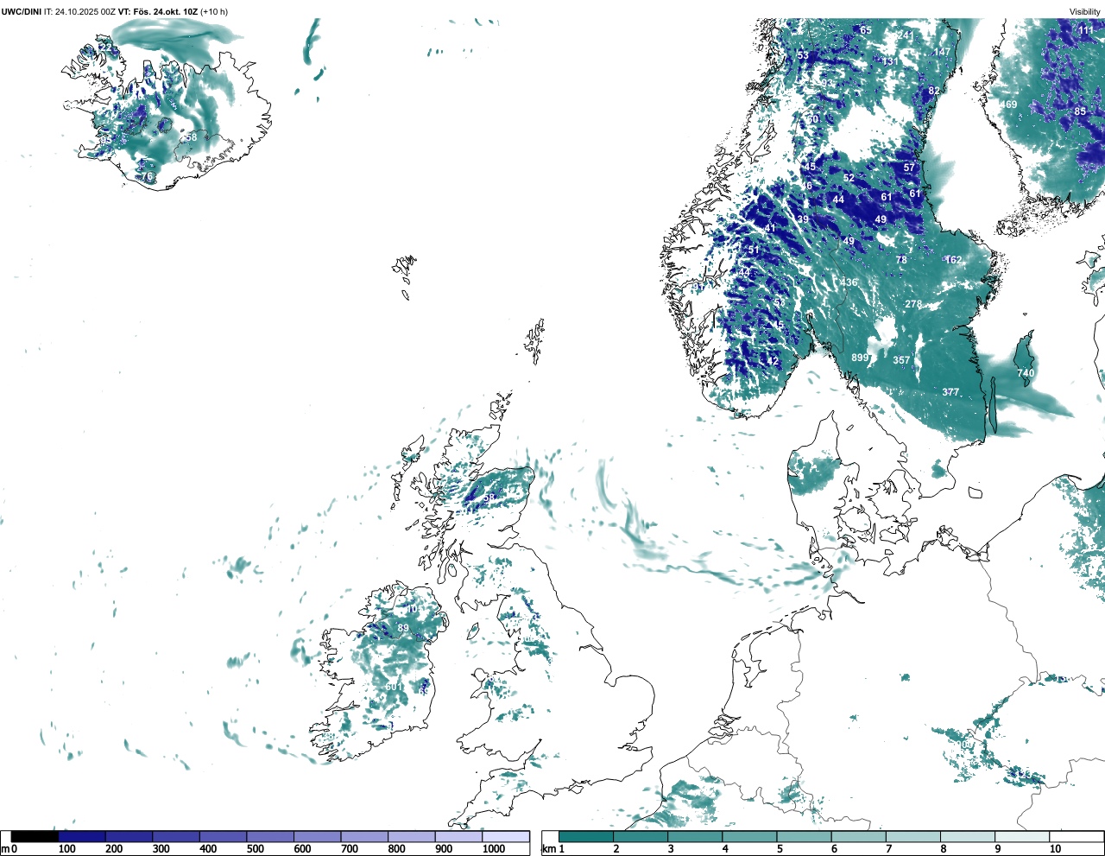
Task: Click the visibility value '740' on Gotland
Action: [1026, 373]
